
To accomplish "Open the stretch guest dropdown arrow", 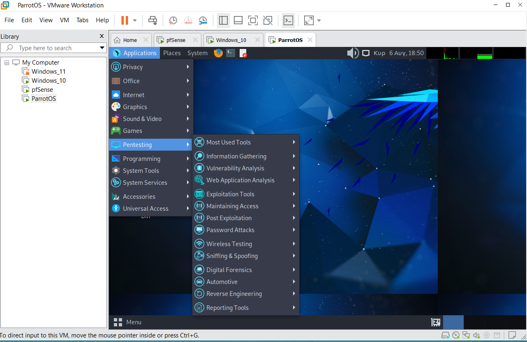I will click(319, 20).
